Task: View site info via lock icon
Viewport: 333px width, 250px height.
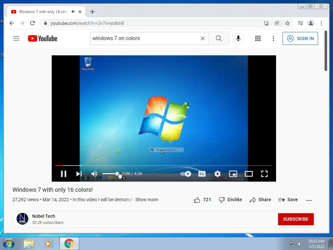Action: point(46,23)
